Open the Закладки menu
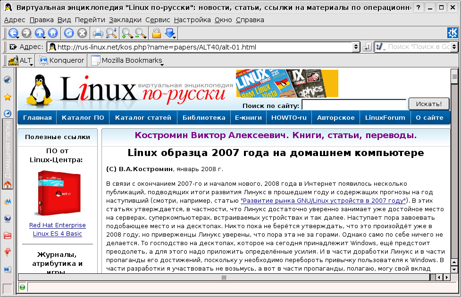Viewport: 461px width, 297px height. (x=125, y=20)
